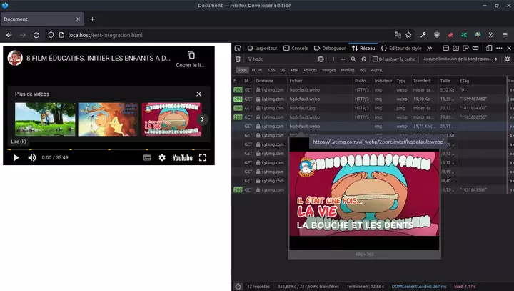Sort by the Transfert column header
Viewport: 514px width, 291px height.
point(425,81)
